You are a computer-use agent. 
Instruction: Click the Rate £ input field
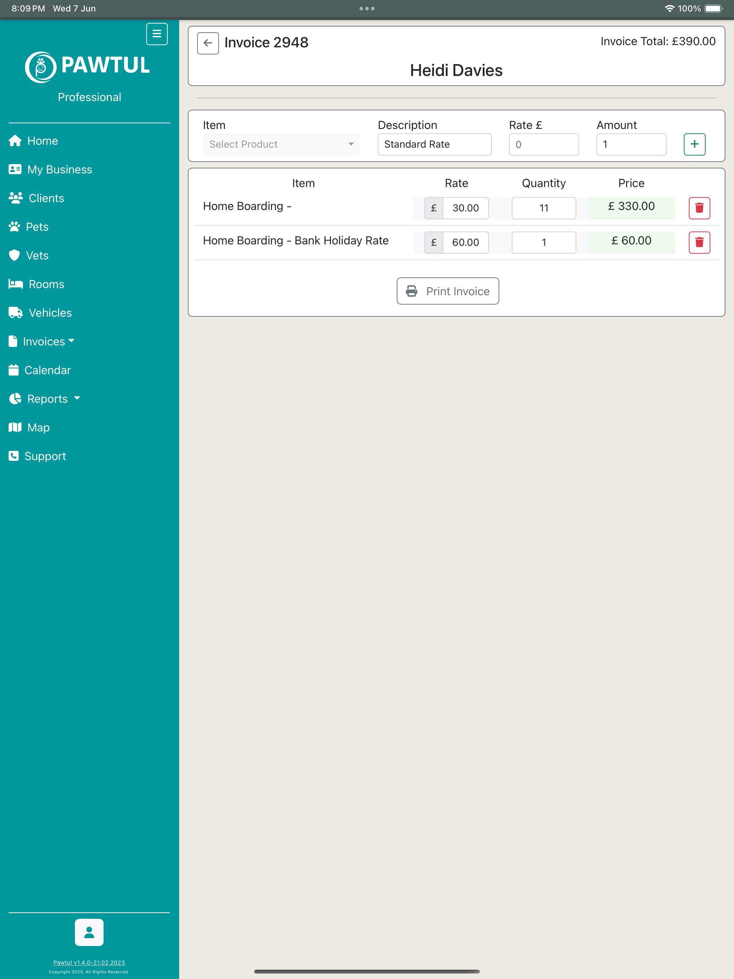tap(544, 144)
